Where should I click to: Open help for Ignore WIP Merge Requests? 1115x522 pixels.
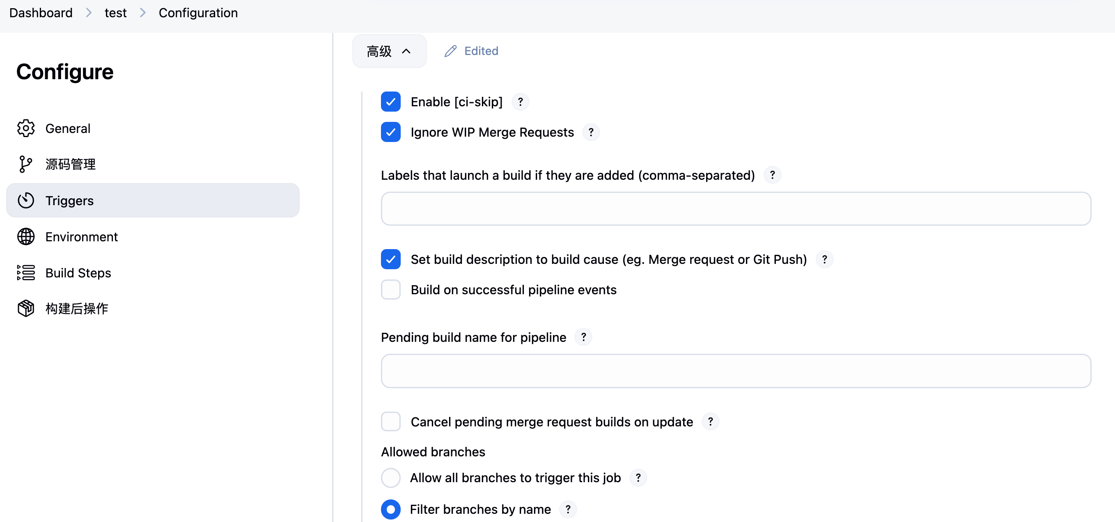pyautogui.click(x=591, y=132)
